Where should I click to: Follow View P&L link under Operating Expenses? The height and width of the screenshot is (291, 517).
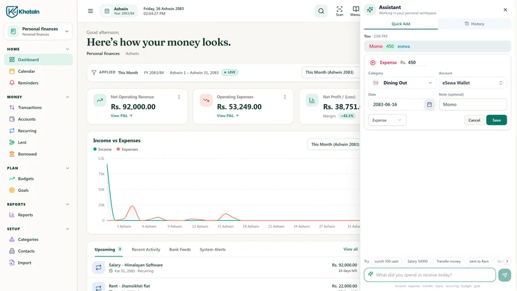click(228, 116)
